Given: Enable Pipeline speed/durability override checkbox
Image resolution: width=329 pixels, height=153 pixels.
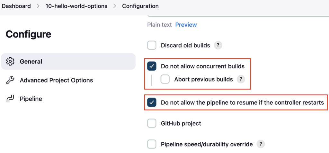Looking at the screenshot, I should tap(152, 144).
